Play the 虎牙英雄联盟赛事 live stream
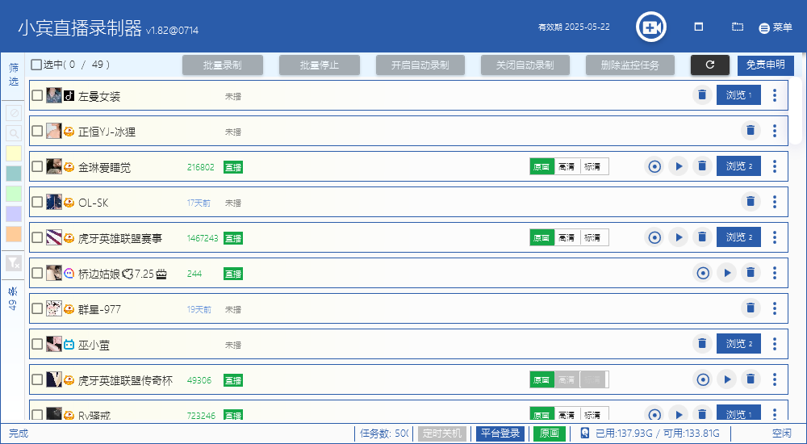807x444 pixels. (x=679, y=237)
